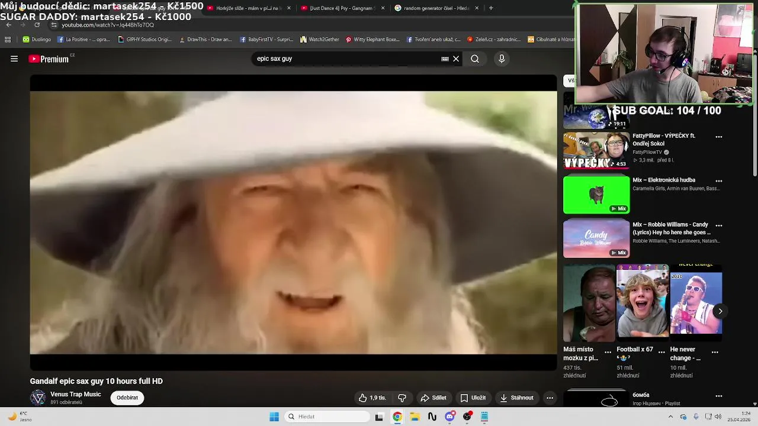758x426 pixels.
Task: Show hidden system tray icons
Action: [x=670, y=417]
